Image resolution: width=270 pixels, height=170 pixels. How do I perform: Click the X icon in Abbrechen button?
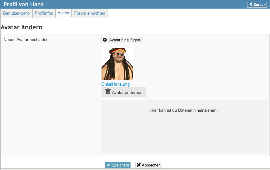pyautogui.click(x=139, y=165)
